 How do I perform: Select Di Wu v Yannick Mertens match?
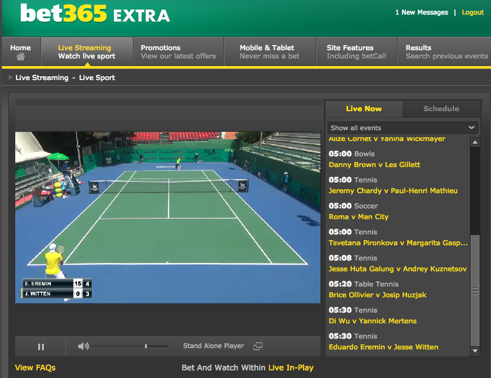[x=373, y=321]
